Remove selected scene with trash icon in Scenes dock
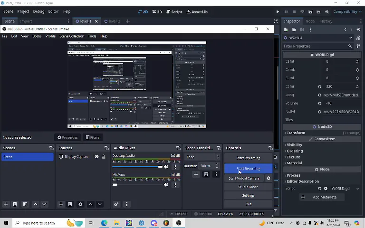Screen dimensions: 365x228 tap(15, 204)
